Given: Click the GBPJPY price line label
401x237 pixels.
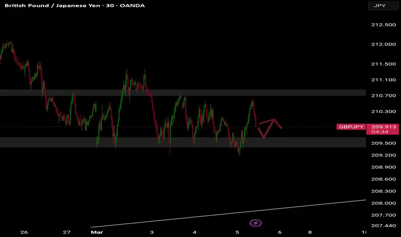Looking at the screenshot, I should [351, 127].
